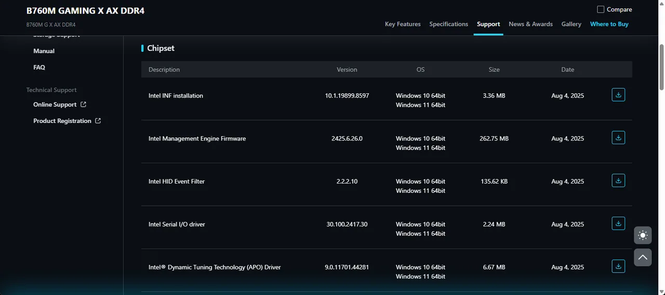Viewport: 665px width, 295px height.
Task: Open the News & Awards tab
Action: (x=530, y=24)
